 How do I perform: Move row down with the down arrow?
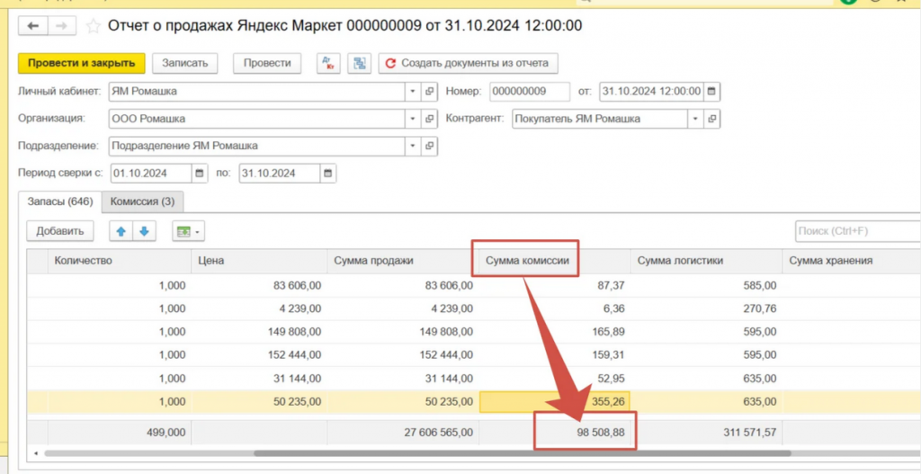click(x=143, y=231)
